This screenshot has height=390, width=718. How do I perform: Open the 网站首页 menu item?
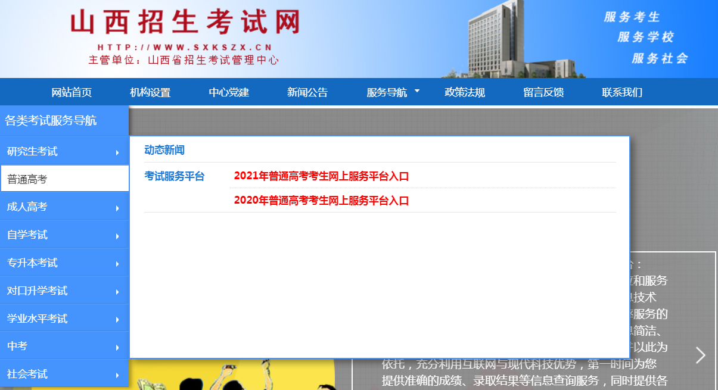[x=72, y=92]
